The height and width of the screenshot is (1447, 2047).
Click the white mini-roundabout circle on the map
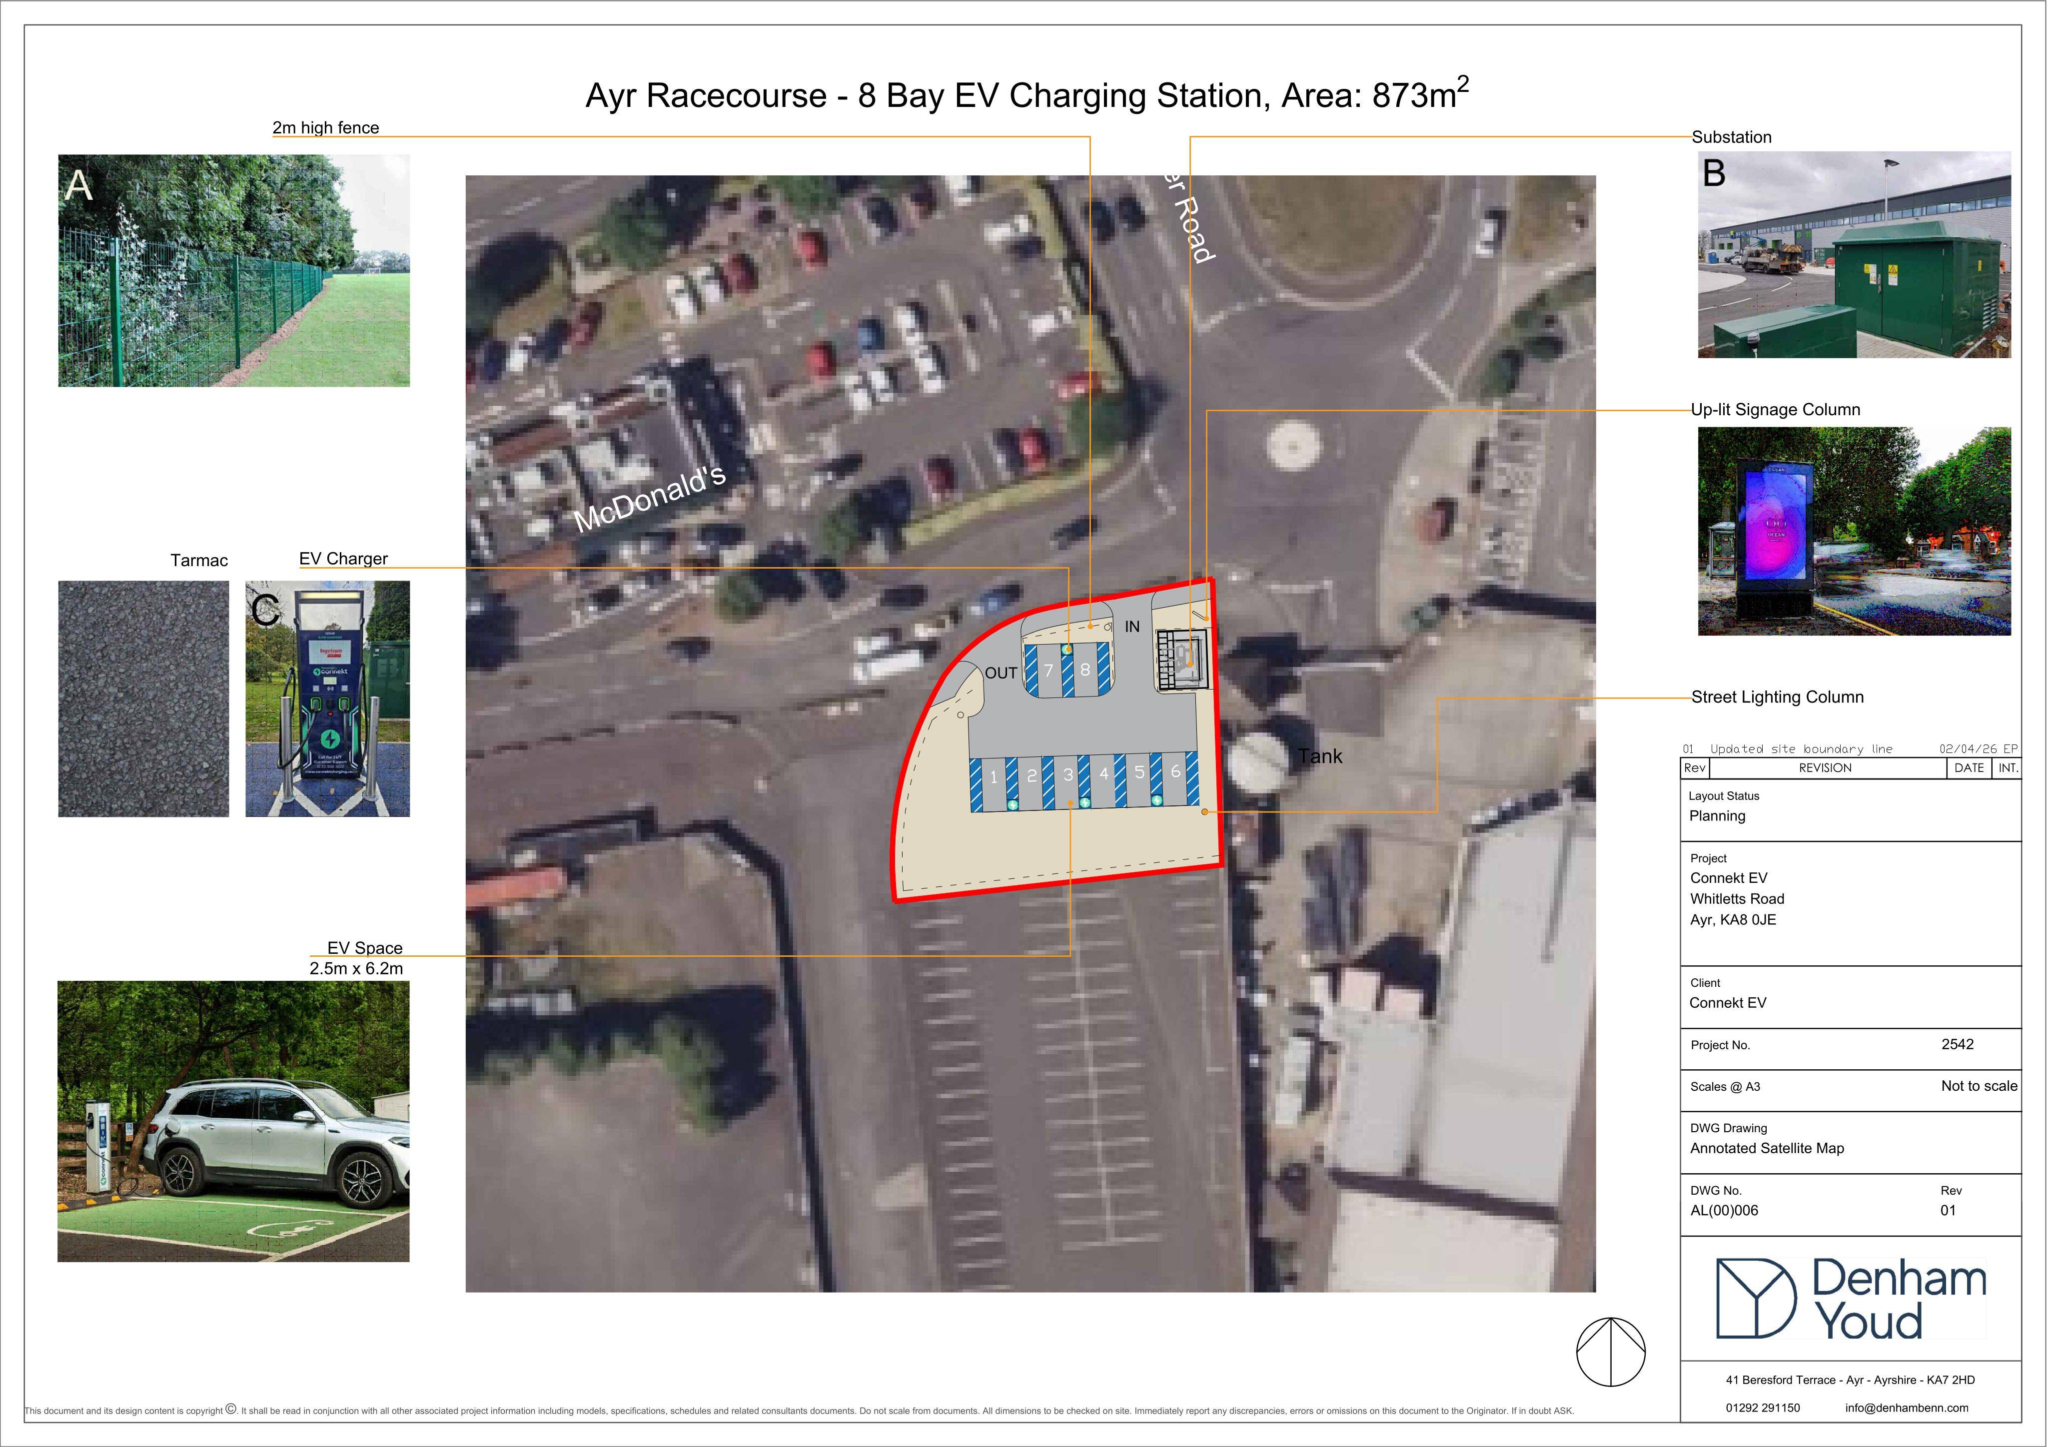pyautogui.click(x=1293, y=444)
